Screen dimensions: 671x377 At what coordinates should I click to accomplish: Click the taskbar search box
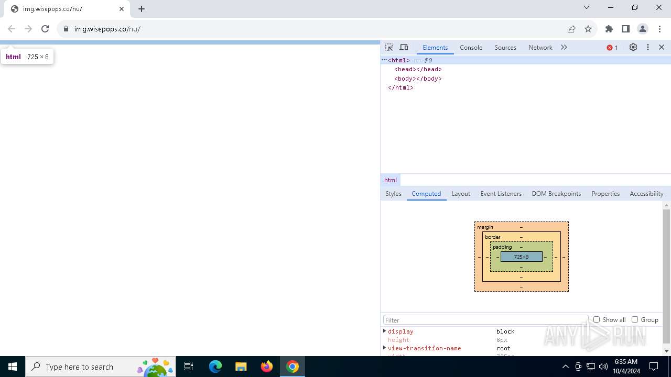click(101, 367)
